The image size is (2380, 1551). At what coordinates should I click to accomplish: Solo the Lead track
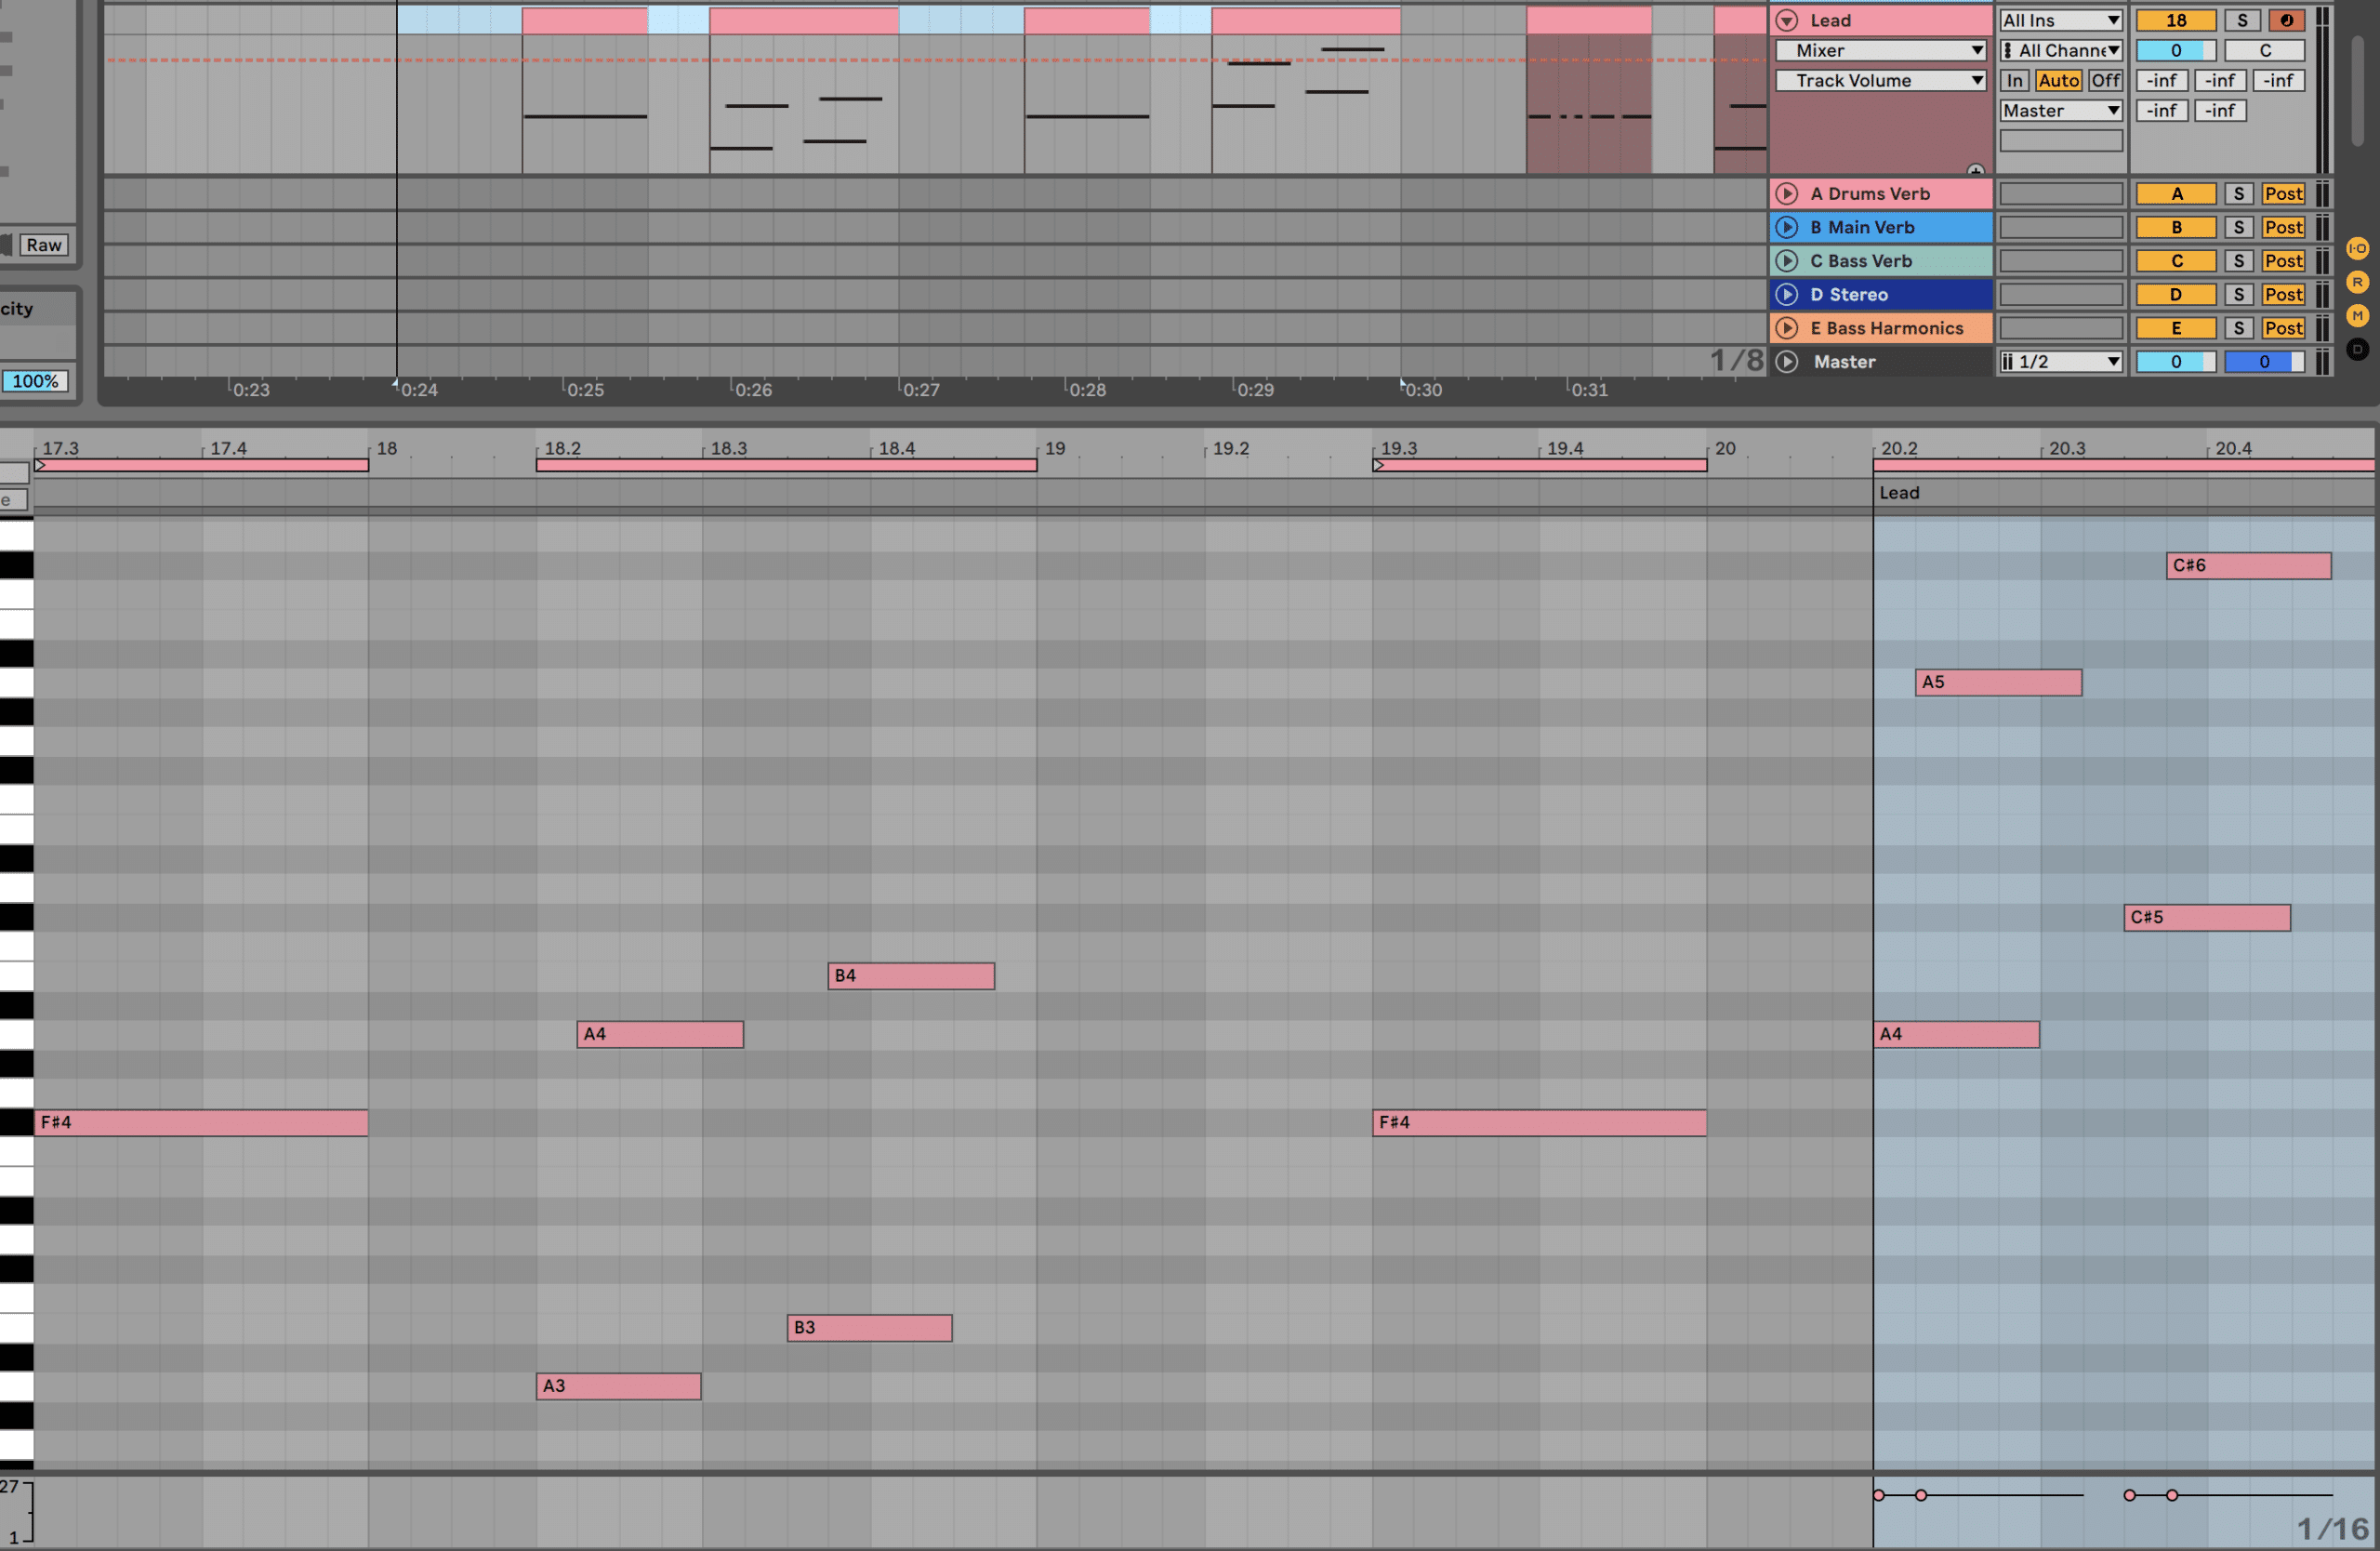coord(2242,20)
